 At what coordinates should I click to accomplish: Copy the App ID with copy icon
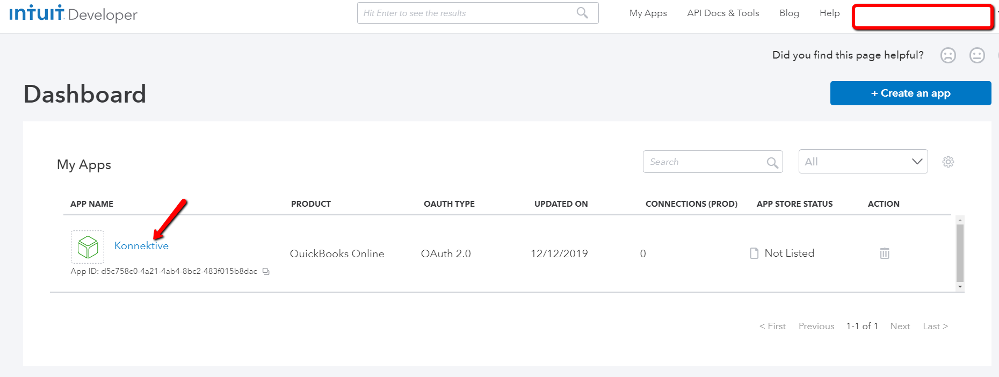coord(266,272)
